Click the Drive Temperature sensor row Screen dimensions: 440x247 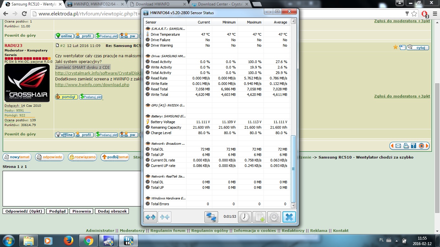tap(216, 34)
